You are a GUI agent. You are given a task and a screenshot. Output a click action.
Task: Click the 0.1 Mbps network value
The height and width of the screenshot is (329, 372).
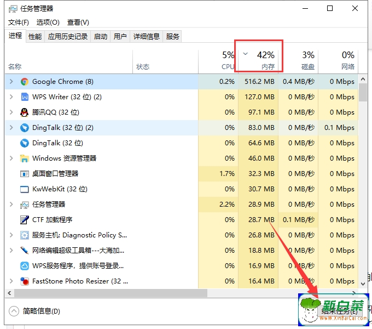339,128
